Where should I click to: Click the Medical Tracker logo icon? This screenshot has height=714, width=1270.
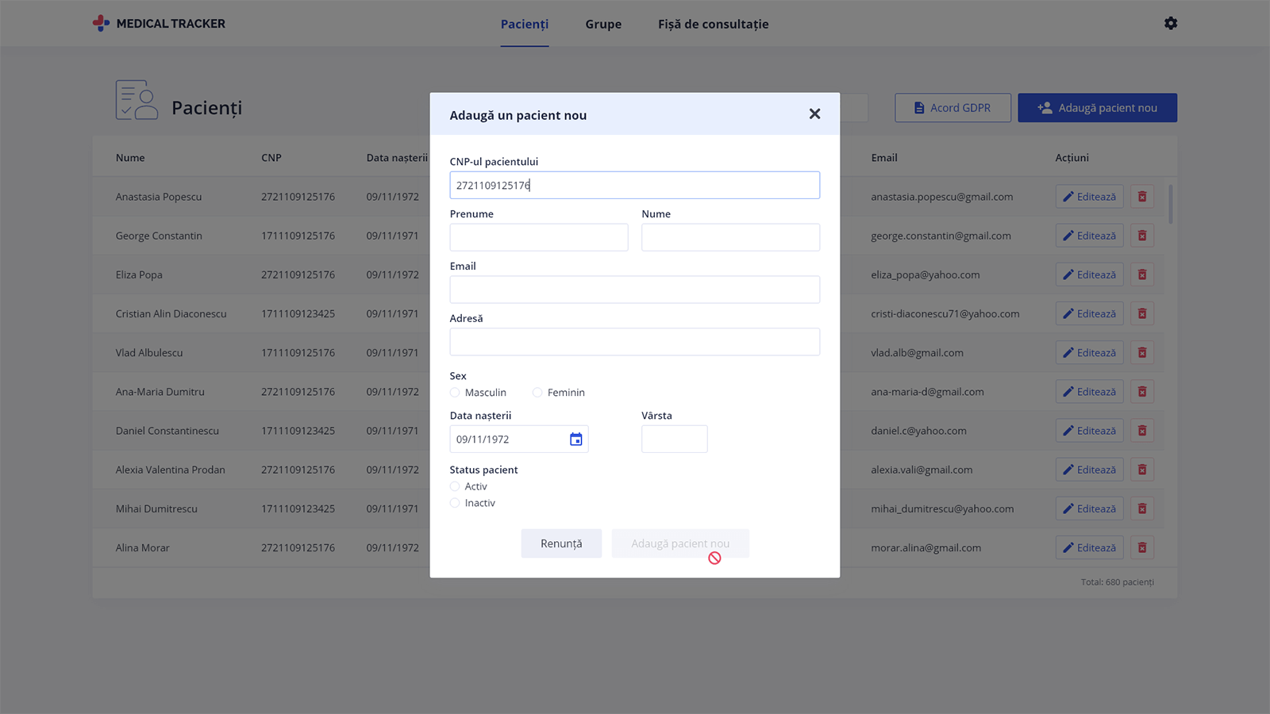coord(101,23)
